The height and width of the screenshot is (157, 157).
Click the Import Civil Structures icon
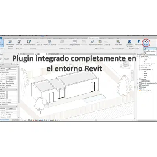(49, 42)
